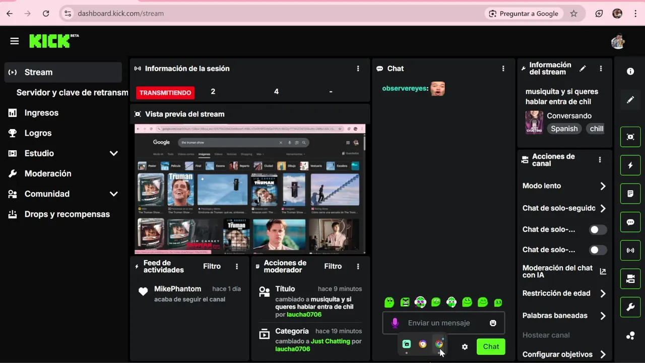Click the Chrome extensions icon in the toolbar
This screenshot has height=363, width=645.
(599, 14)
